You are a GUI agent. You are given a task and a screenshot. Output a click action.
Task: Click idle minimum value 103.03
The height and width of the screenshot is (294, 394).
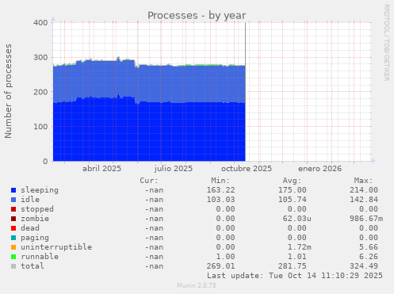(x=220, y=200)
